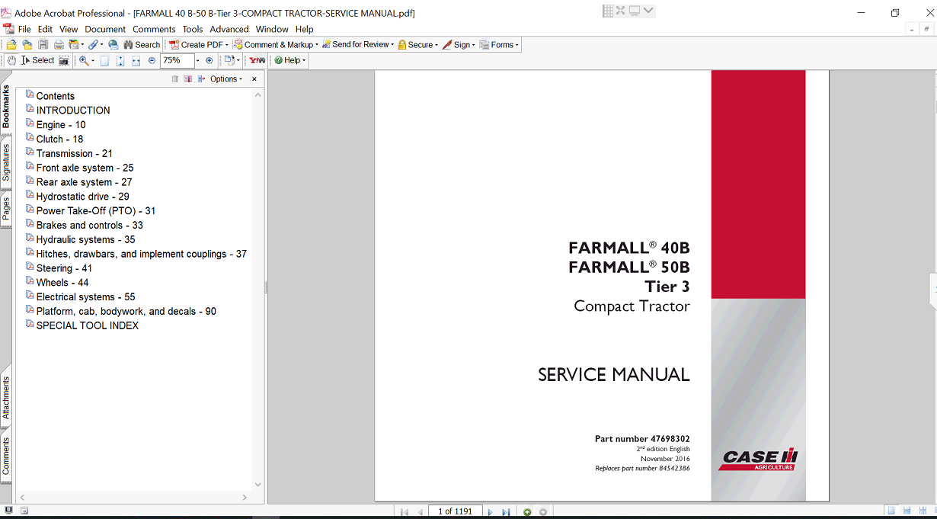Go to the next page arrow
937x519 pixels.
[x=490, y=512]
